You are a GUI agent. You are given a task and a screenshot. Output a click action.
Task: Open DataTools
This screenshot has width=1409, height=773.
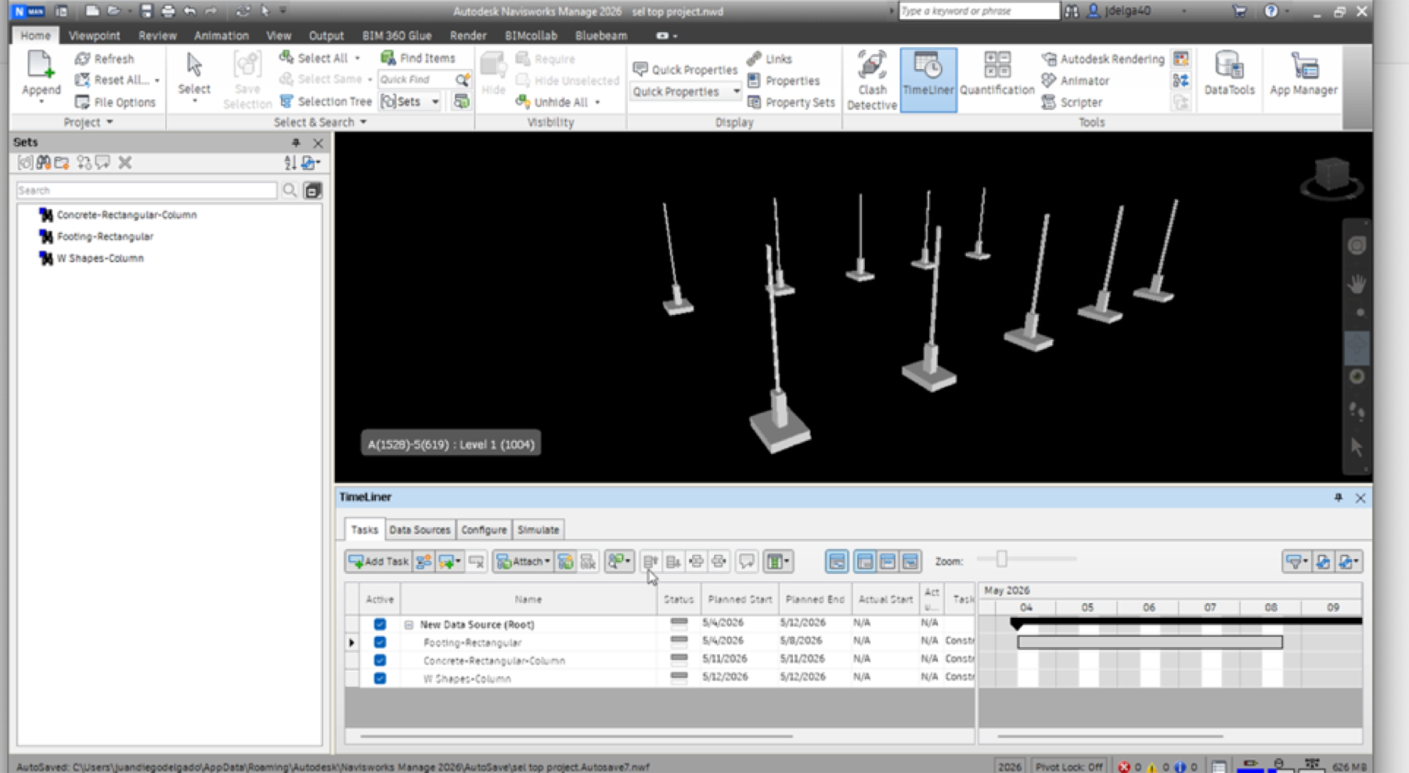point(1229,74)
